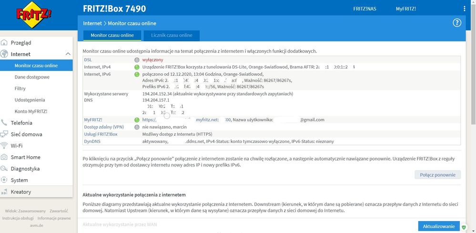This screenshot has width=476, height=233.
Task: Click the Kreatory wizard icon
Action: point(4,192)
